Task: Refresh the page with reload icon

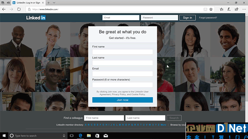Action: click(19, 9)
